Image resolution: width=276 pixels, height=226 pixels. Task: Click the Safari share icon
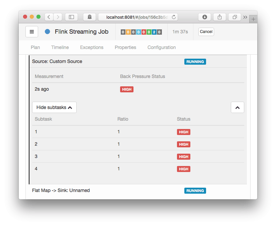220,17
